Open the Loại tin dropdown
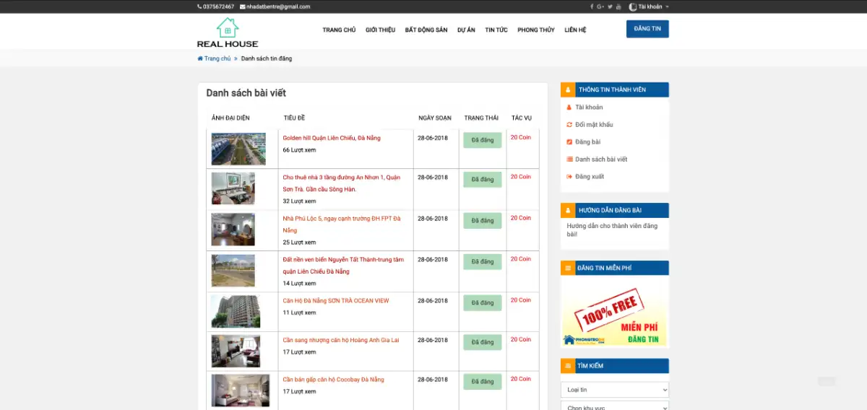The image size is (867, 410). (615, 390)
